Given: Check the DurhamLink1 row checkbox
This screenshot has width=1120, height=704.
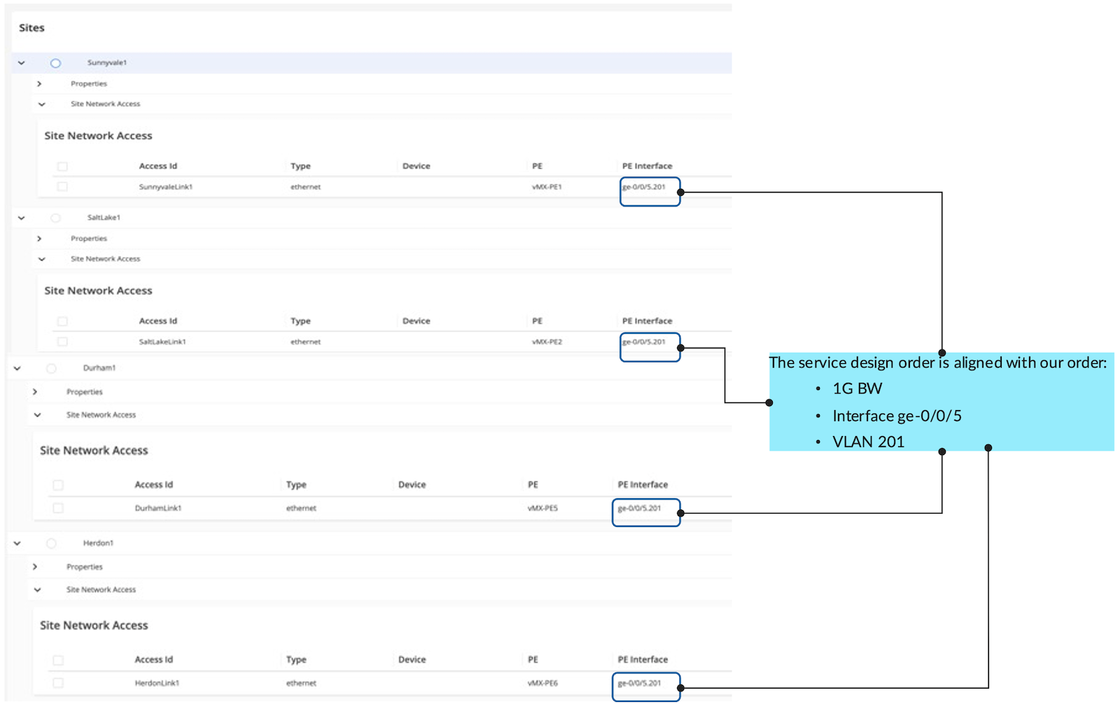Looking at the screenshot, I should coord(58,508).
